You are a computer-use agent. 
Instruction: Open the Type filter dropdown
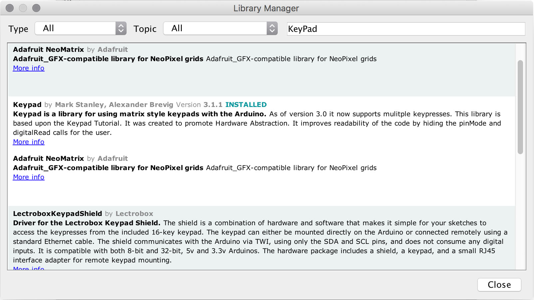tap(81, 28)
